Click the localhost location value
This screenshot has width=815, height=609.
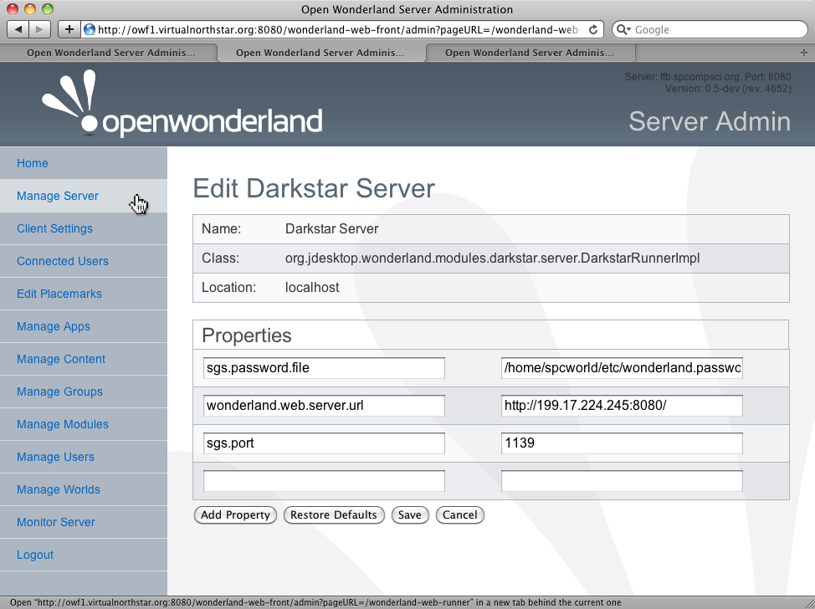(x=312, y=288)
